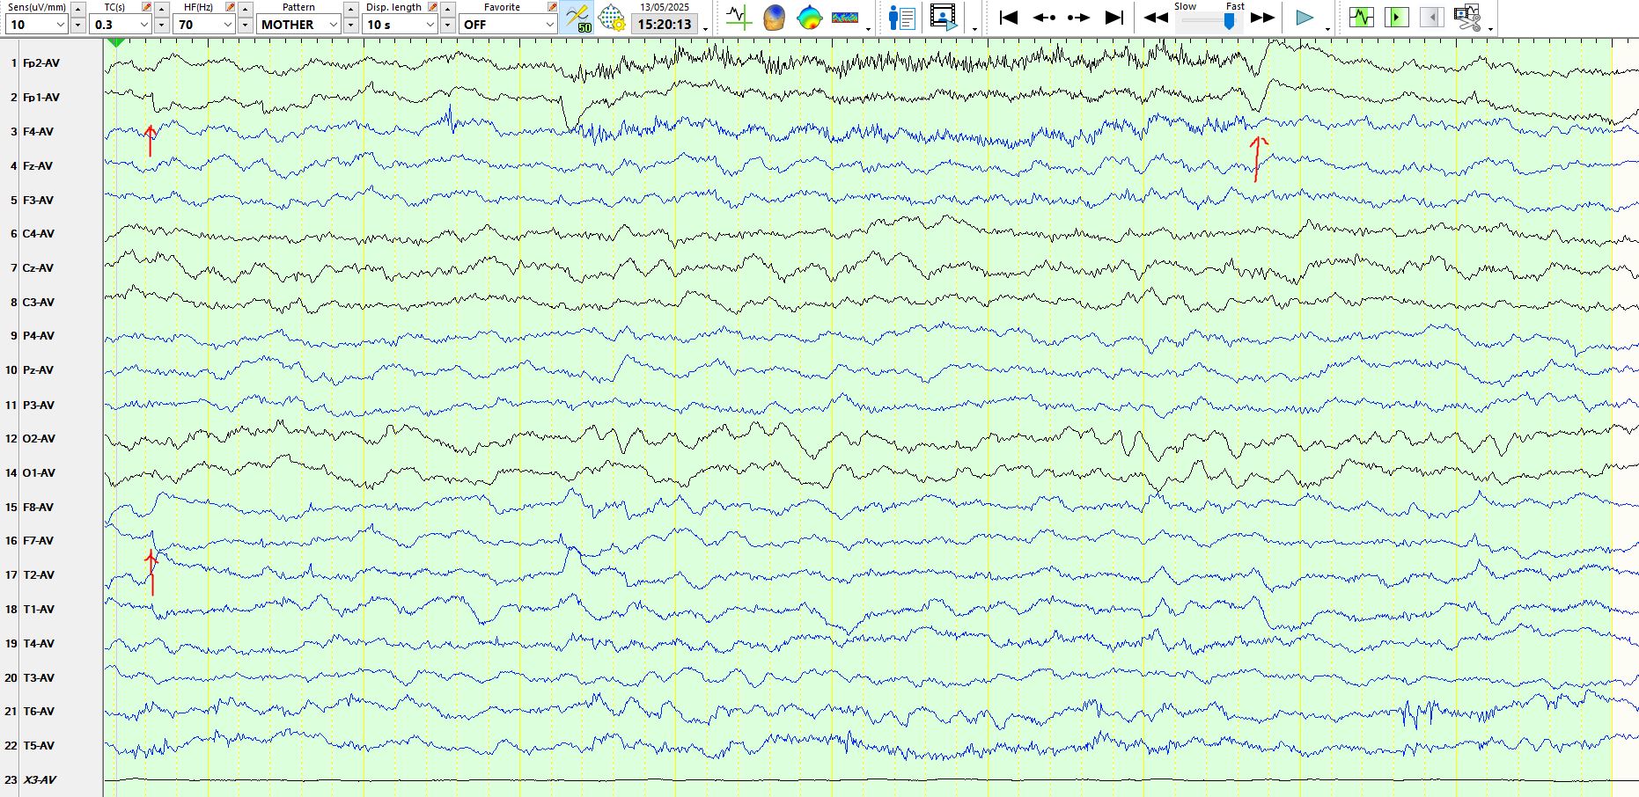Toggle the 50 Hz notch filter icon
1639x797 pixels.
pos(577,18)
